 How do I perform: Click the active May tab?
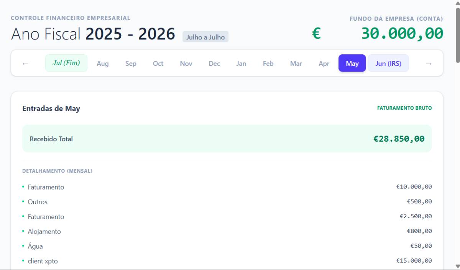pos(352,63)
